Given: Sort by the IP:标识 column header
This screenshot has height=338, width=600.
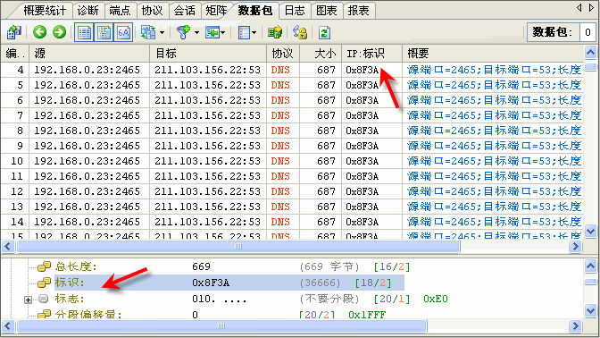Looking at the screenshot, I should point(371,54).
